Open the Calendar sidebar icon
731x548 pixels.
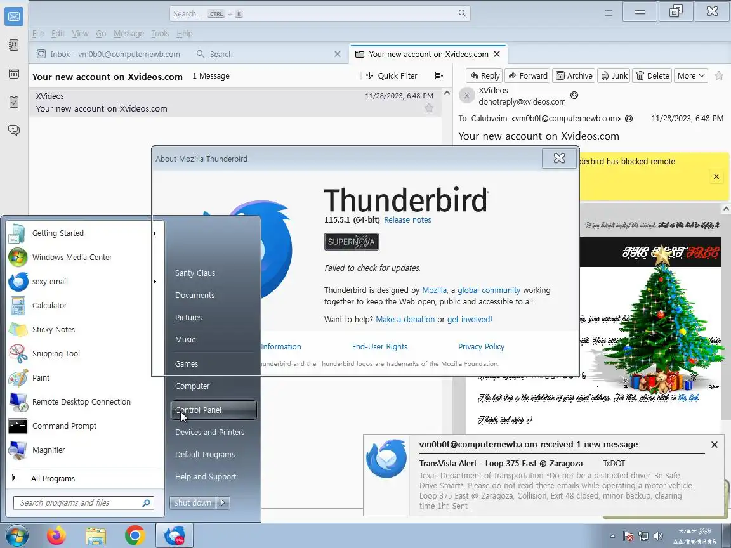14,74
